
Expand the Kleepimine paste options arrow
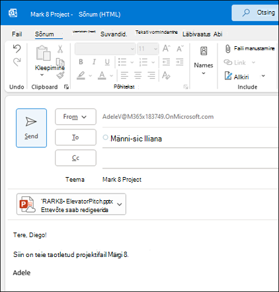(x=42, y=75)
